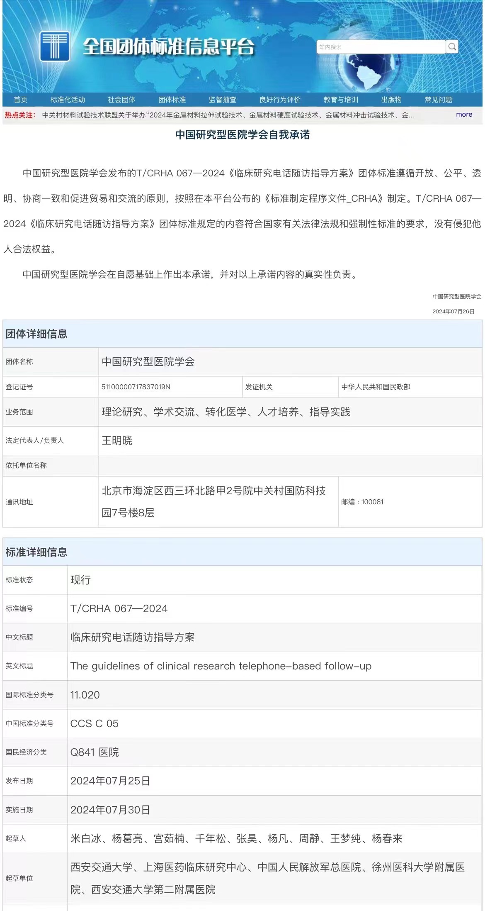Screen dimensions: 485x911
Task: Open the 标准化活动 menu
Action: click(68, 100)
